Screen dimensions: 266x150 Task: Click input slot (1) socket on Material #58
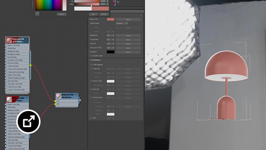(56, 101)
